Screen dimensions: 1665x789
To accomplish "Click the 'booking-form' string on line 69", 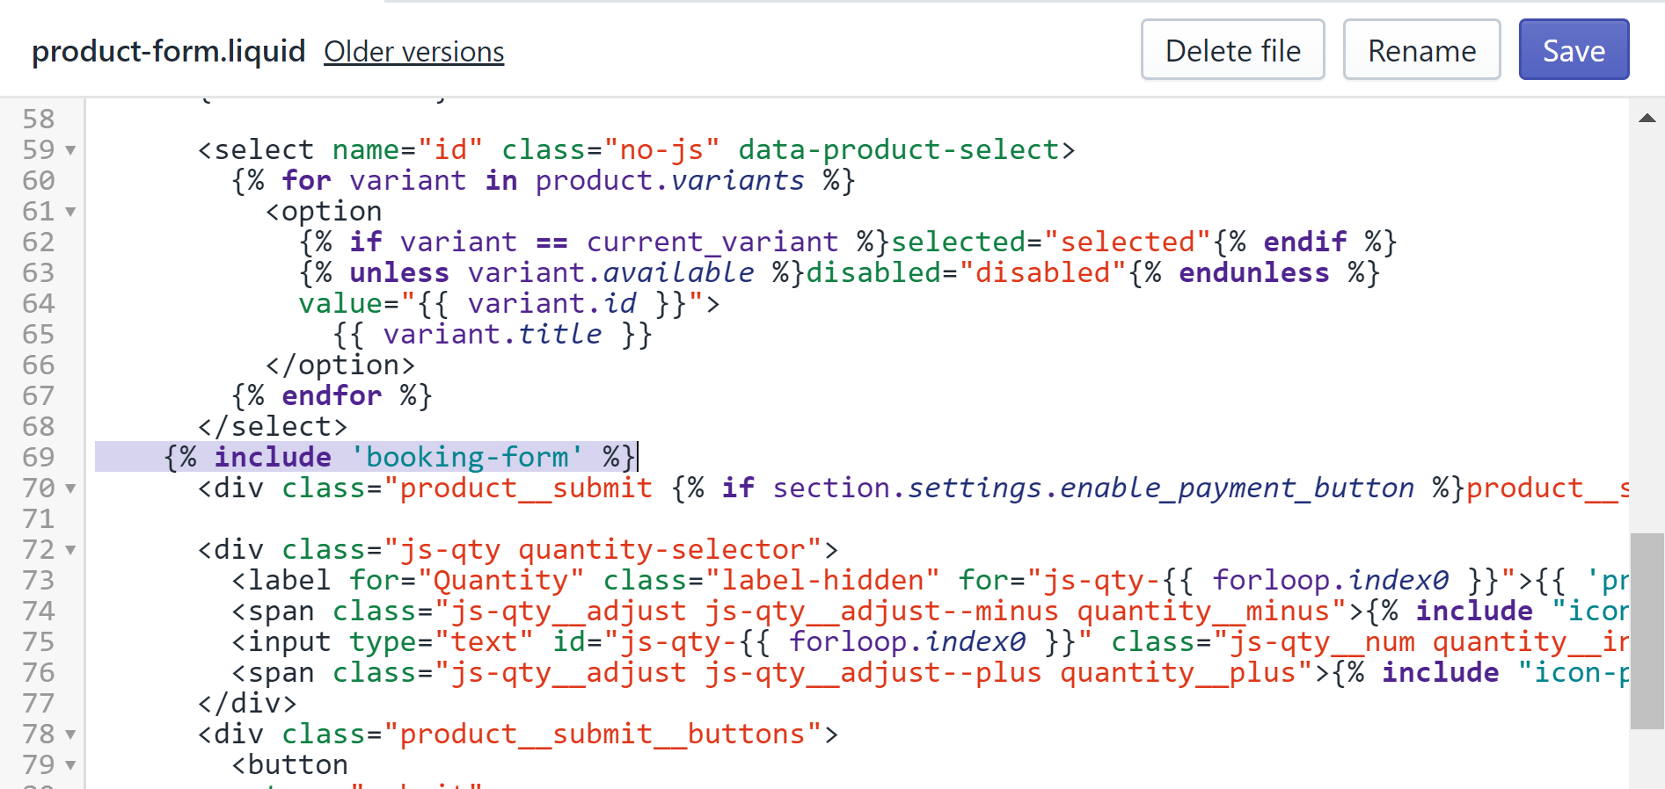I will pos(466,457).
